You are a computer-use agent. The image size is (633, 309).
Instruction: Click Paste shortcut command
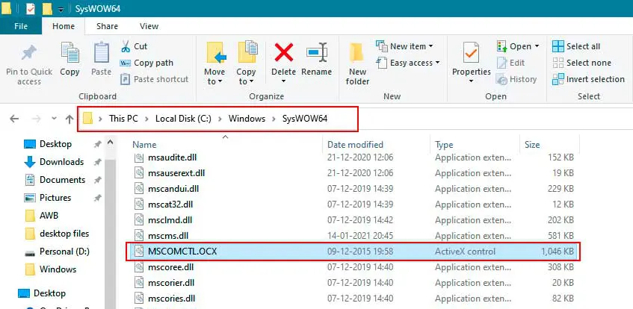[x=155, y=79]
